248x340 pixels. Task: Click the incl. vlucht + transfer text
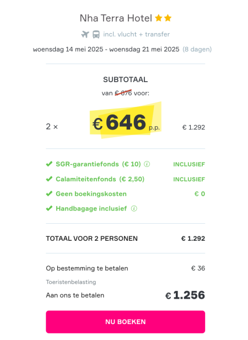(x=136, y=34)
